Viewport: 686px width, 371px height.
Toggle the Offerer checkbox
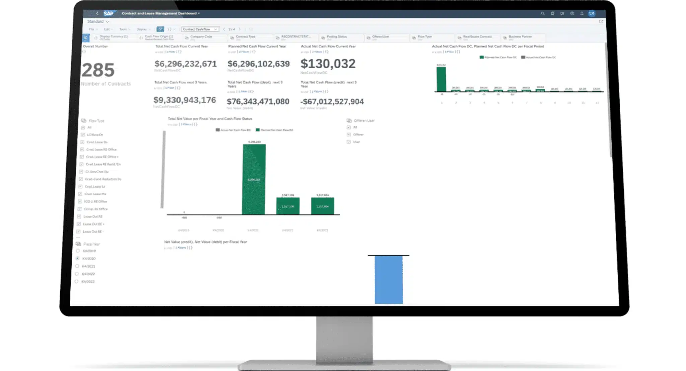[349, 134]
